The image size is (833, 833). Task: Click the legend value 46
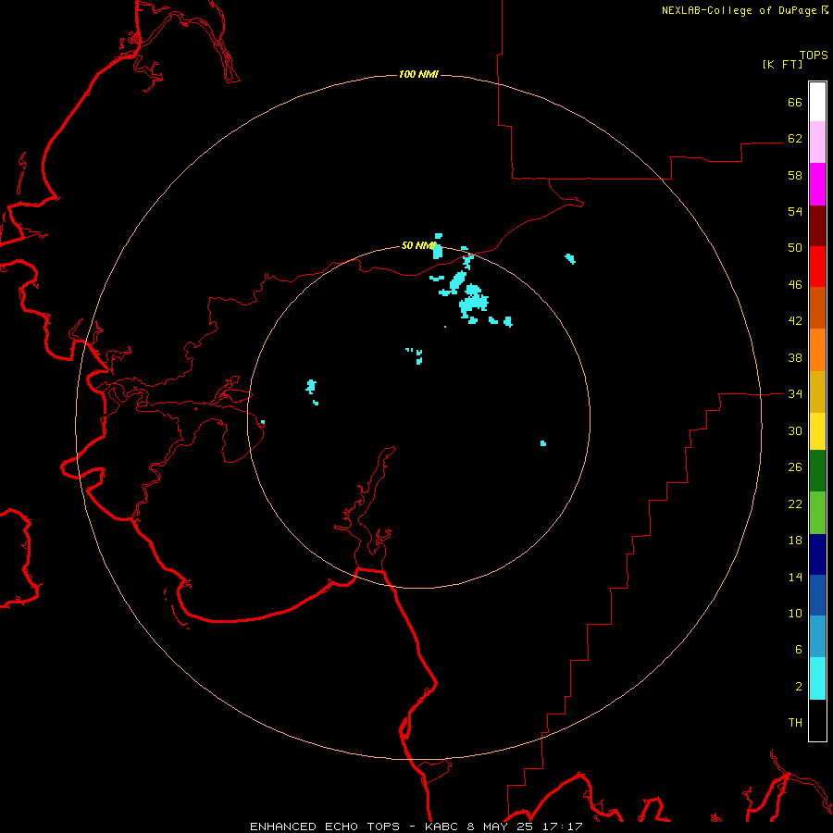(795, 284)
